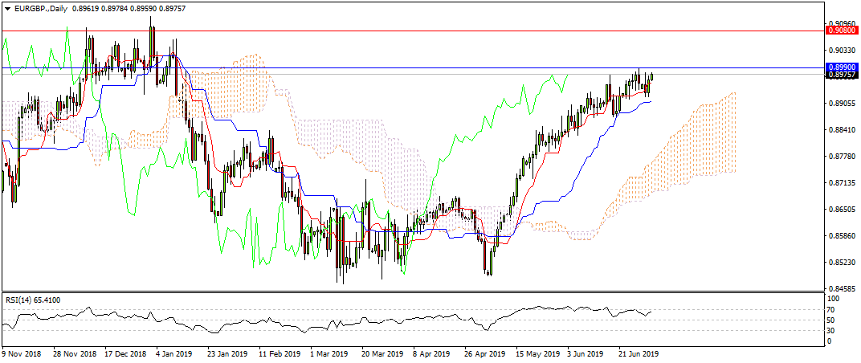This screenshot has width=861, height=363.
Task: Click the 0.88410 price scale value
Action: pyautogui.click(x=840, y=130)
